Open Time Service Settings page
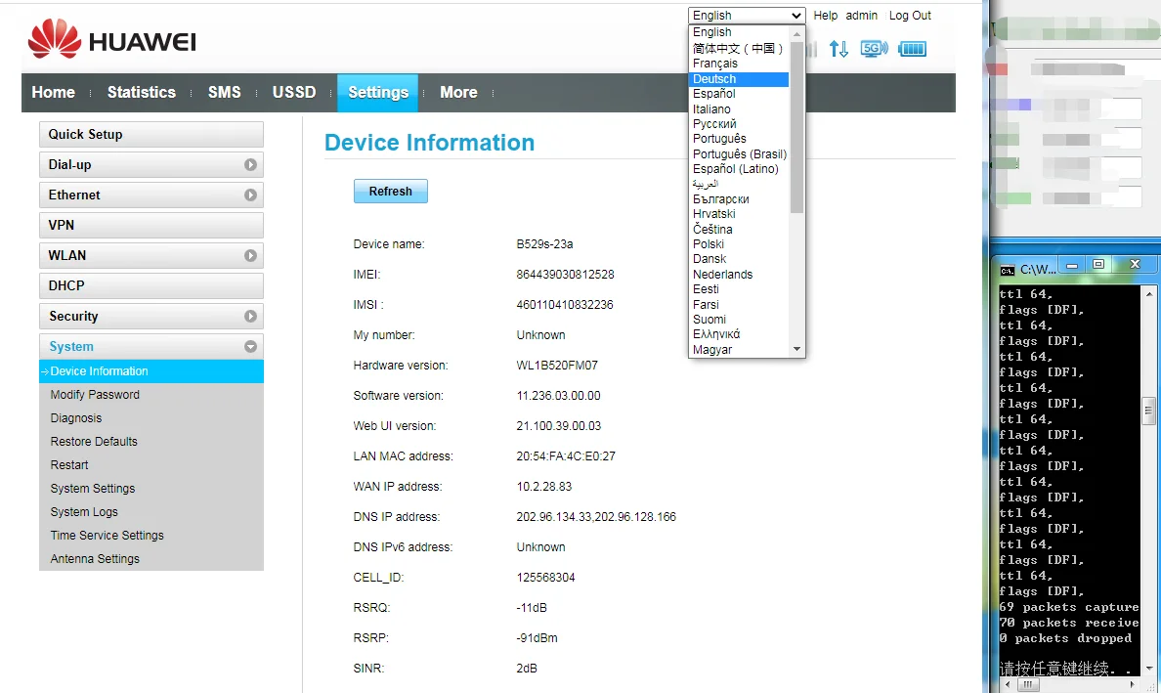The image size is (1161, 693). 107,536
